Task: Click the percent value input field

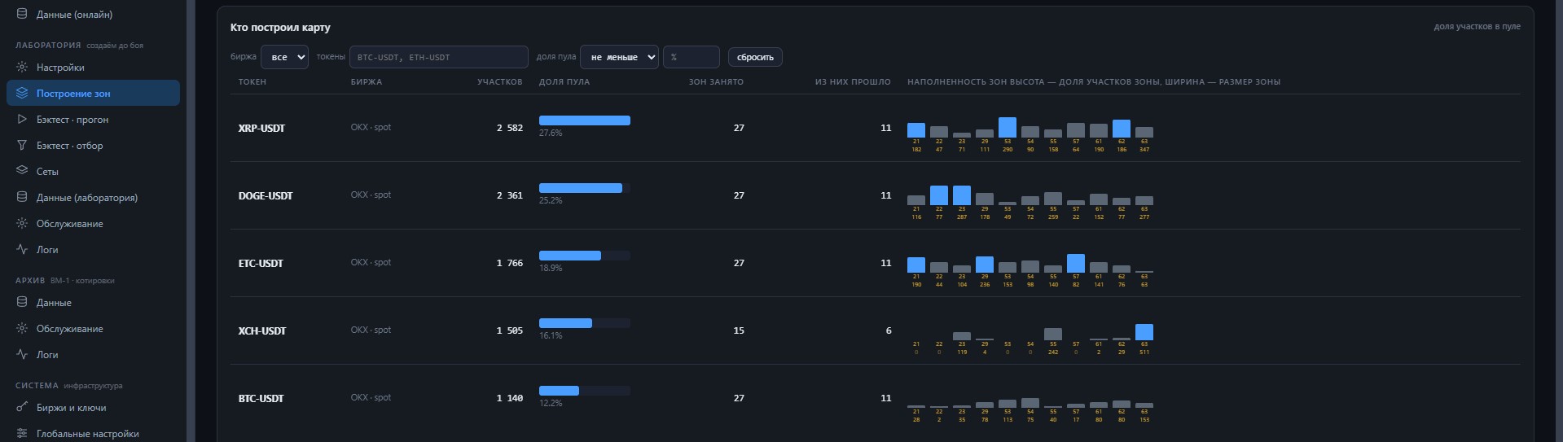Action: click(691, 57)
